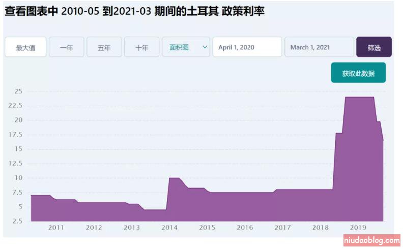Switch to the 五年 range
The width and height of the screenshot is (403, 249).
tap(104, 47)
